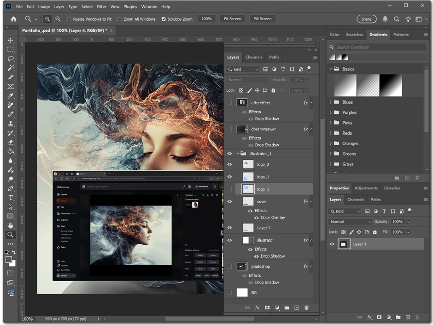Select the Lasso tool
433x325 pixels.
point(10,59)
